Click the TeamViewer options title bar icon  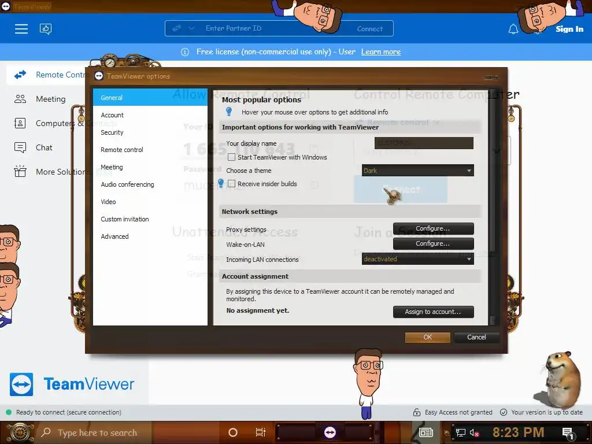(99, 76)
